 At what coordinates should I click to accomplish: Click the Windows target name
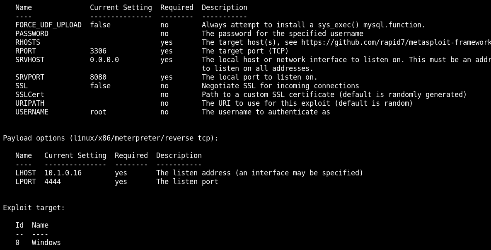pos(46,243)
